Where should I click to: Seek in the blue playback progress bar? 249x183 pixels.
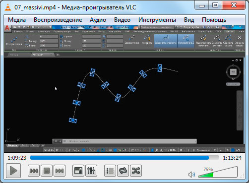124,158
